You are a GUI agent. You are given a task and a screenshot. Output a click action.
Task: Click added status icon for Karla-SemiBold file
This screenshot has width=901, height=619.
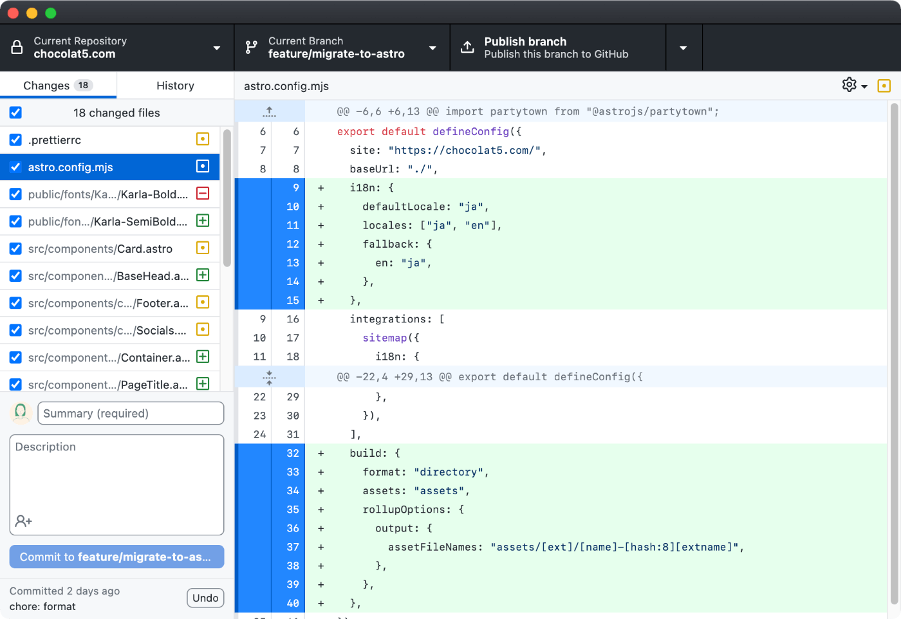click(203, 221)
